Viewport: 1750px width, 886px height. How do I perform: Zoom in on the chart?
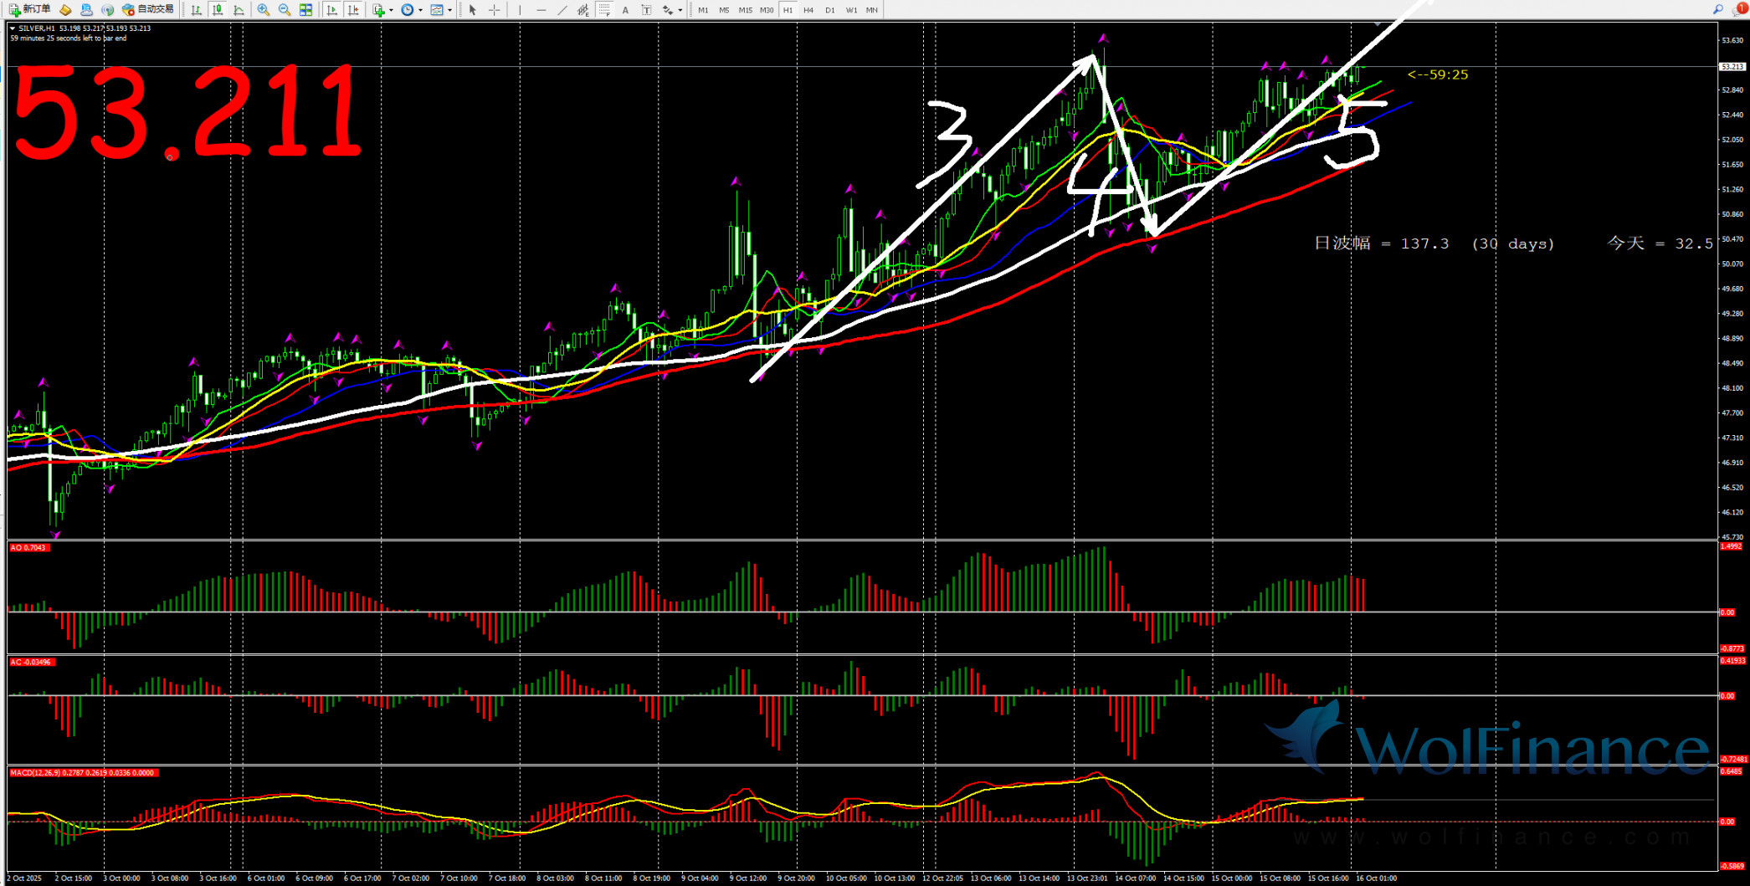[x=264, y=10]
